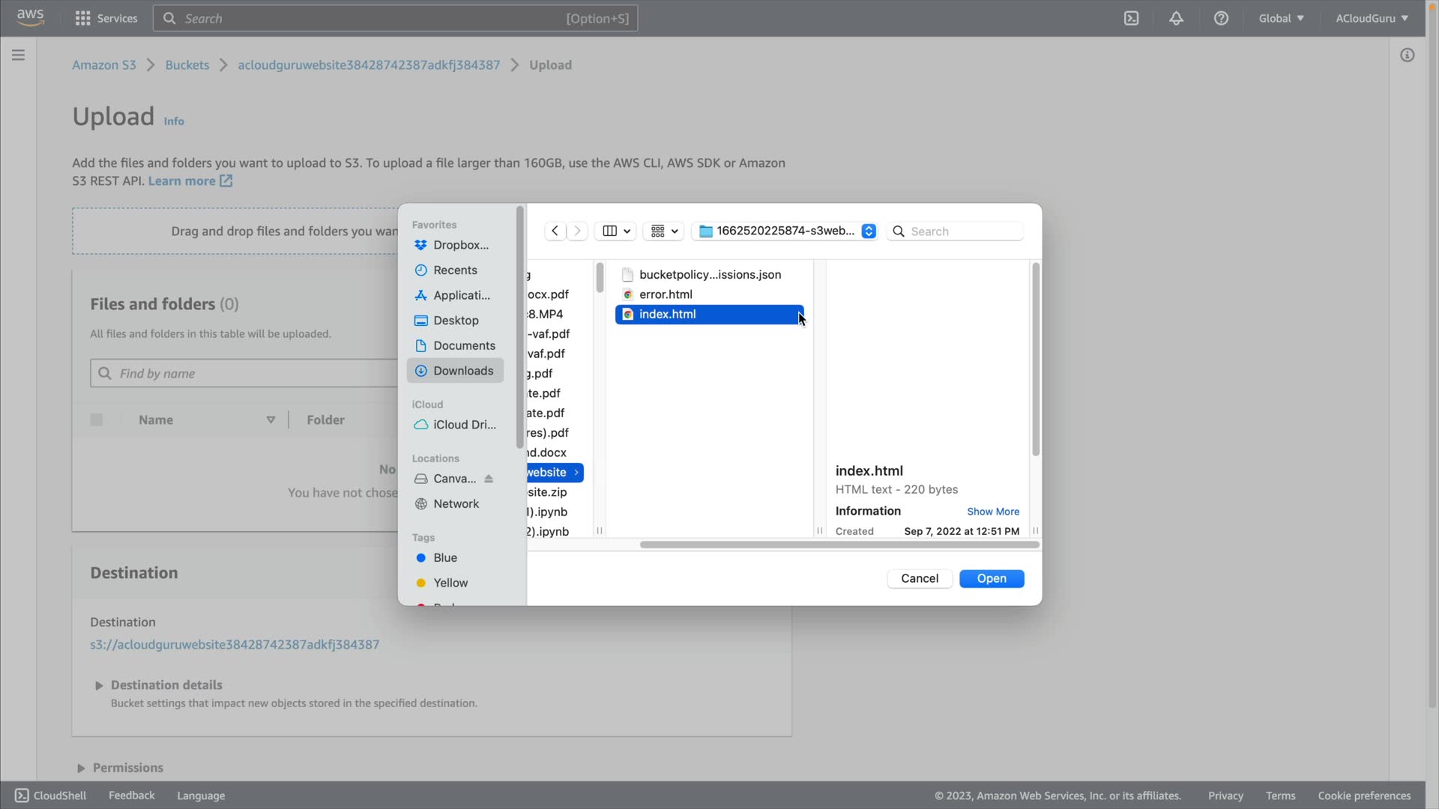1439x809 pixels.
Task: Click the info panel icon at right
Action: pos(1407,55)
